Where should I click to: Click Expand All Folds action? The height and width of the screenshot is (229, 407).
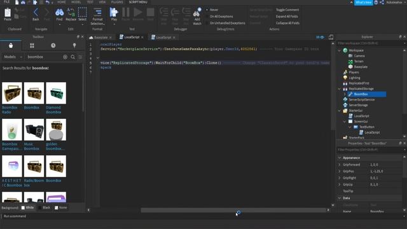point(287,17)
